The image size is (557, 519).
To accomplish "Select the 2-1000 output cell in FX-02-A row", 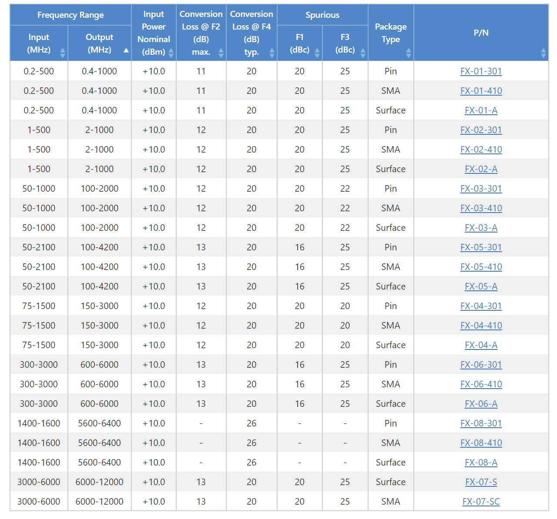I will tap(99, 169).
